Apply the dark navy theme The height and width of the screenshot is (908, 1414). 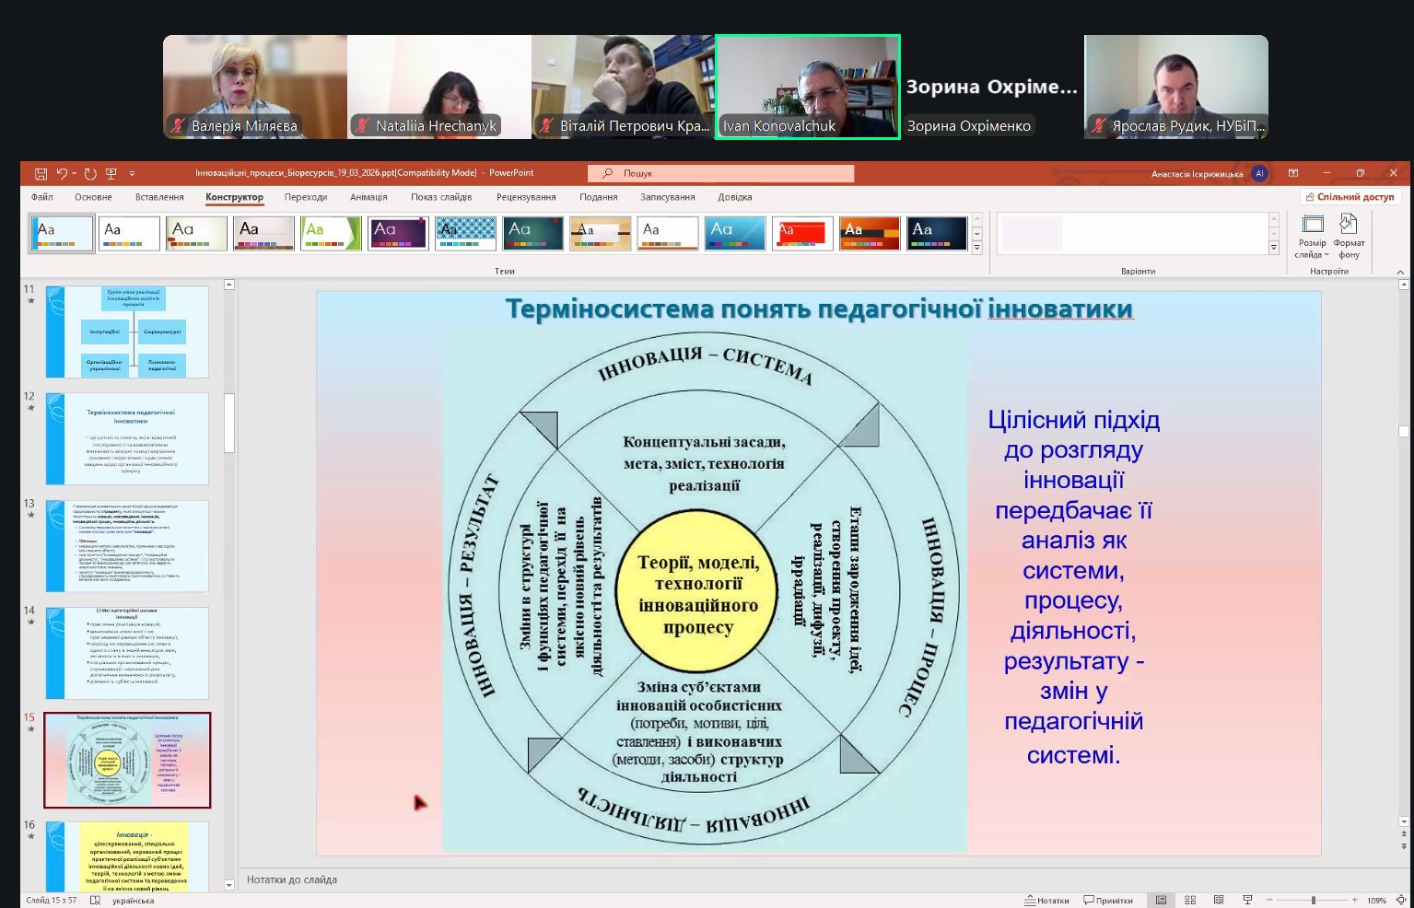pos(937,233)
